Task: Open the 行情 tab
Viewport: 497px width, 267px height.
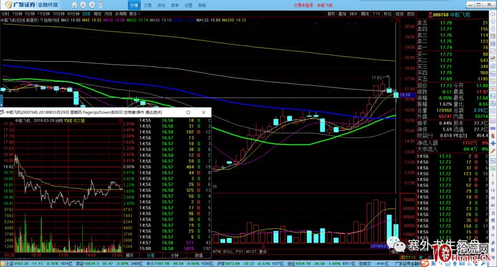Action: tap(134, 5)
